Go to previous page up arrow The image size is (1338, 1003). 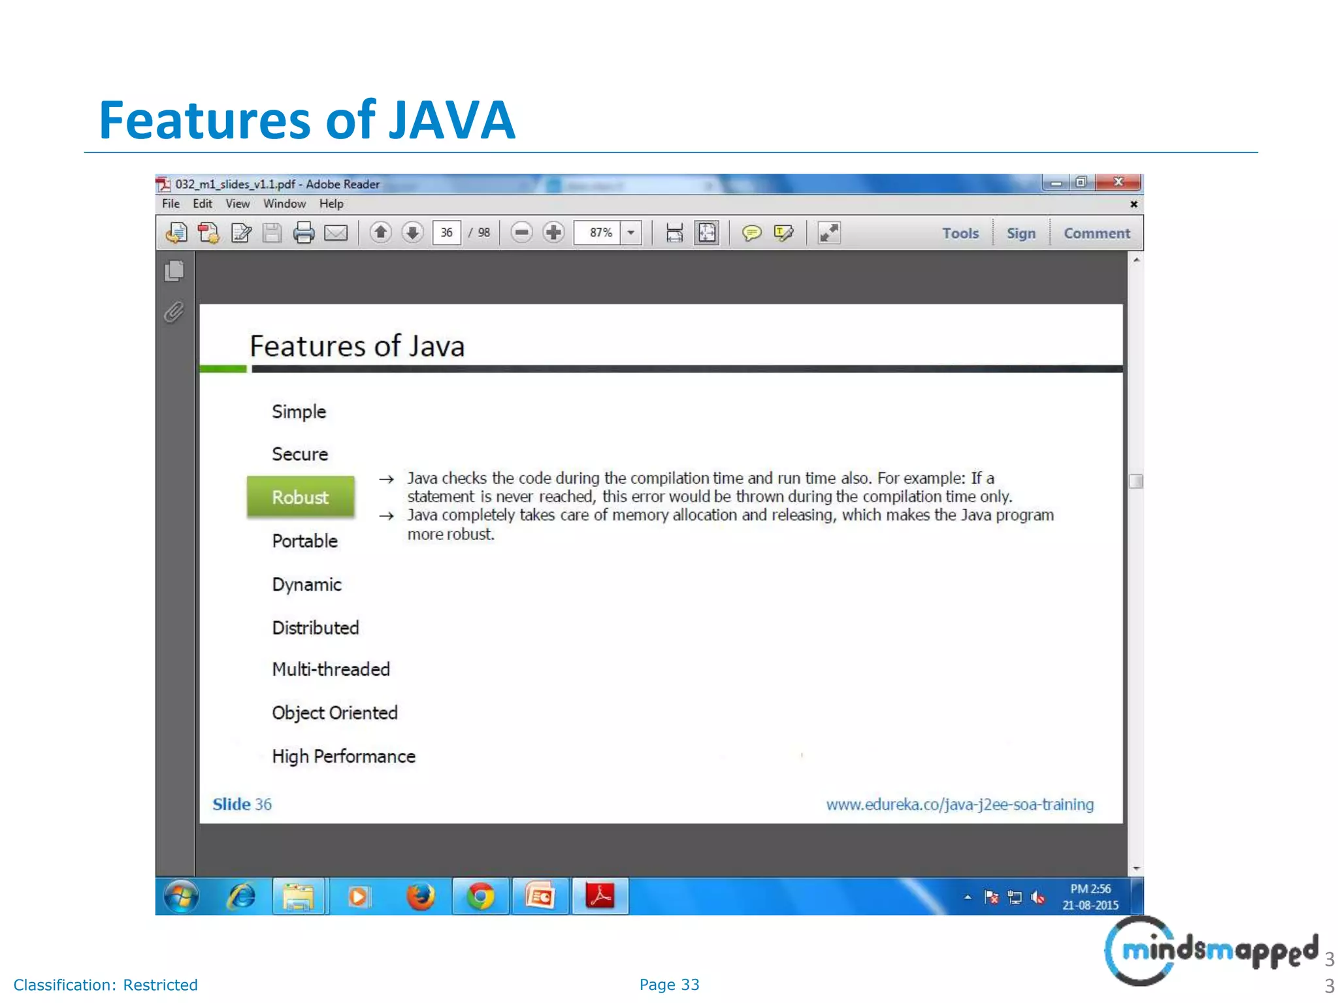click(x=381, y=232)
